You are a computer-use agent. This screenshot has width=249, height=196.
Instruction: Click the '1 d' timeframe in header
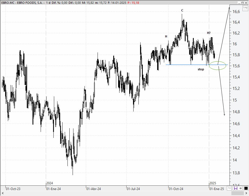48,3
